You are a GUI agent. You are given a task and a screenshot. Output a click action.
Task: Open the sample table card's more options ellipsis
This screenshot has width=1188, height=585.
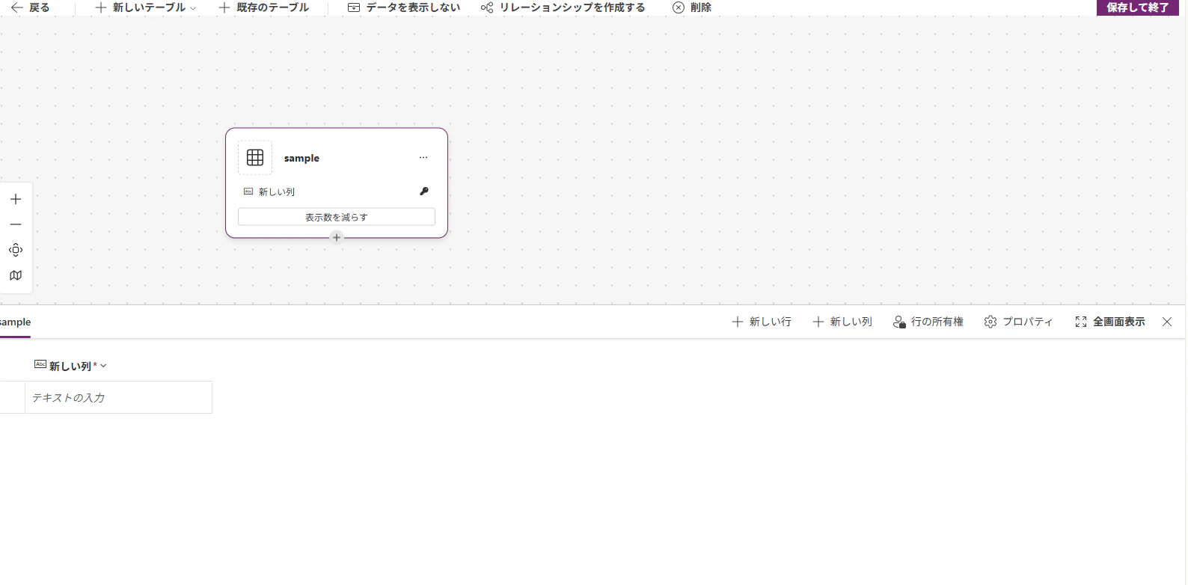[x=423, y=158]
